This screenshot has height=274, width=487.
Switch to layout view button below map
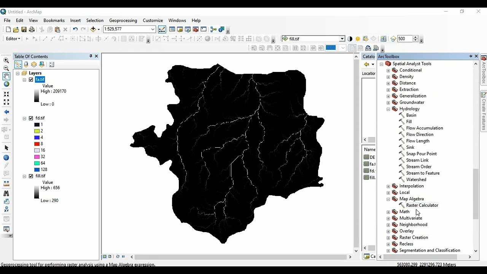coord(110,256)
